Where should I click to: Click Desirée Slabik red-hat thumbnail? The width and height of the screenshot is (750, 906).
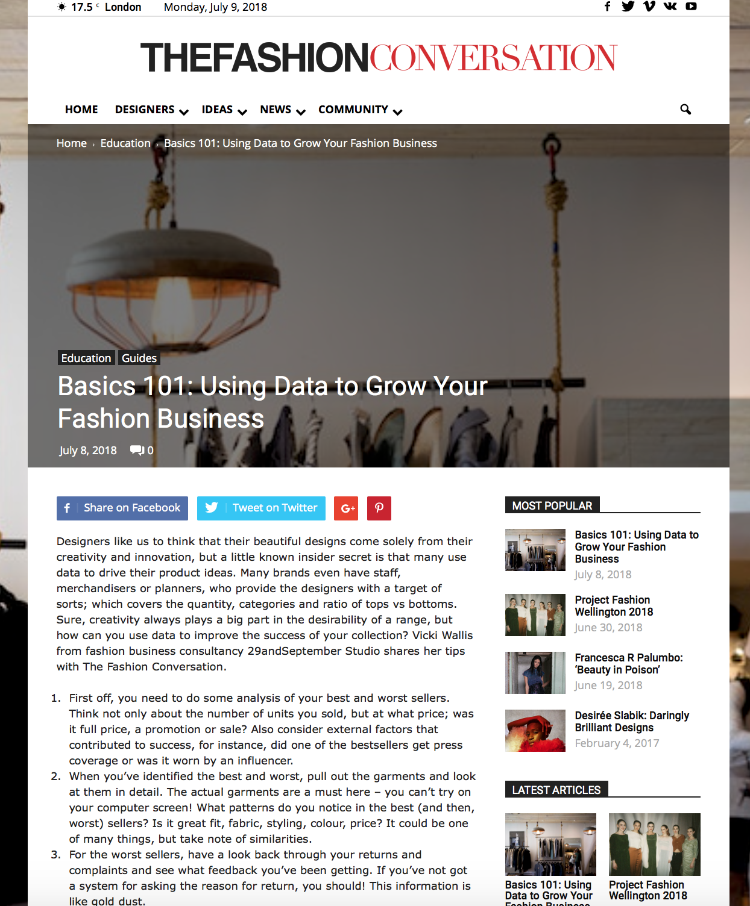[535, 731]
